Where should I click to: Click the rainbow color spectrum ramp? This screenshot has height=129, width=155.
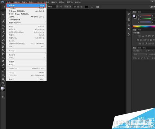click(144, 27)
